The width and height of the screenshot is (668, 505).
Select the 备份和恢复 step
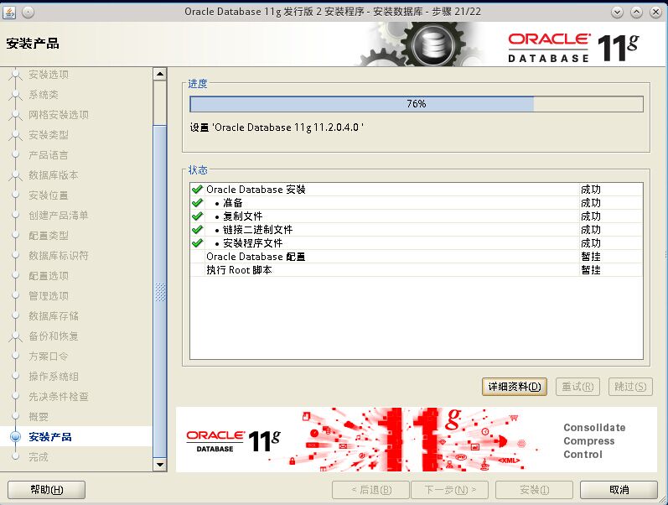click(54, 336)
